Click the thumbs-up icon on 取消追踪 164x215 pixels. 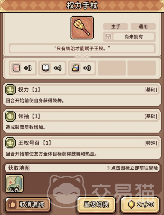coord(12,205)
